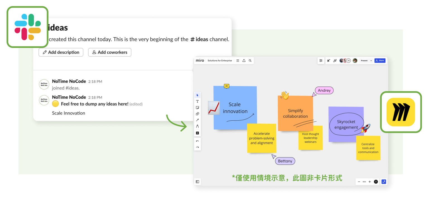Select the Sticky note tool in Miro

coord(197,108)
